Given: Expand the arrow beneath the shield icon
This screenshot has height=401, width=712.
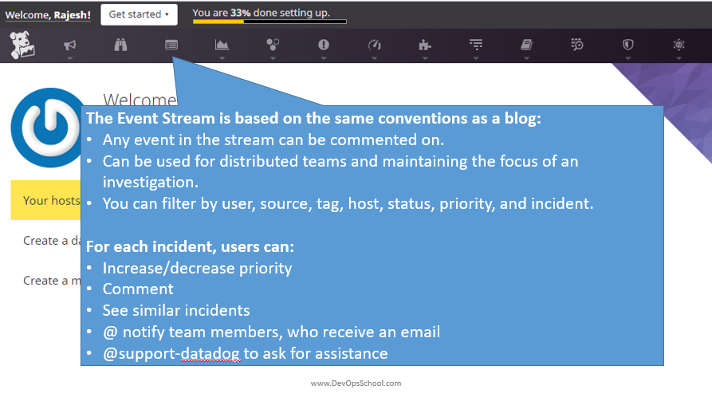Looking at the screenshot, I should [627, 57].
